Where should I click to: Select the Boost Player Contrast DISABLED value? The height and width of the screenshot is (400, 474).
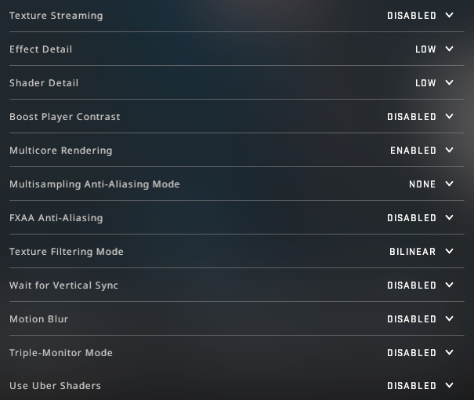point(411,117)
